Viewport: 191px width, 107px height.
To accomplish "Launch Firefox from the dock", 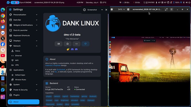I will coord(3,21).
